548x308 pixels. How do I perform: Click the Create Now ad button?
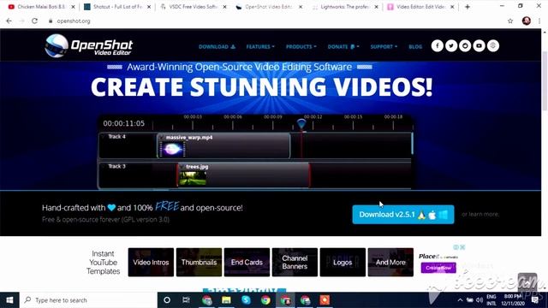pos(438,268)
